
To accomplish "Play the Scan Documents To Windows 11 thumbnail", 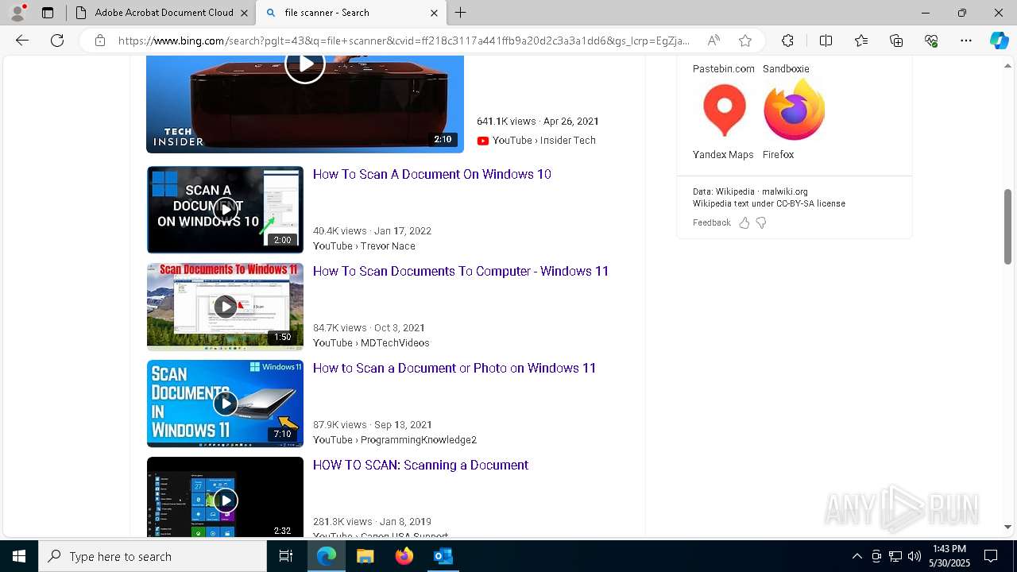I will click(225, 307).
